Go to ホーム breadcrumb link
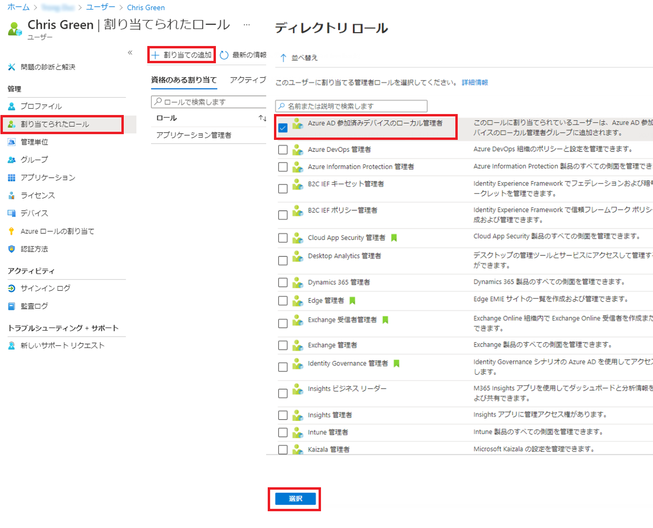 click(19, 7)
